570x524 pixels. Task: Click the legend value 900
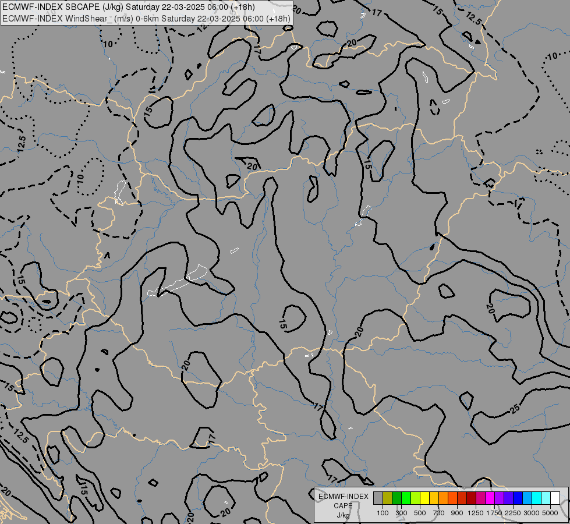tap(457, 513)
